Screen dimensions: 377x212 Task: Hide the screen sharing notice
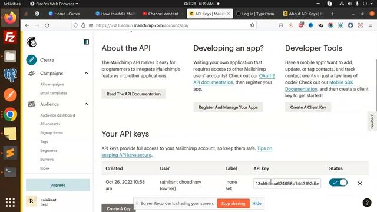click(257, 203)
